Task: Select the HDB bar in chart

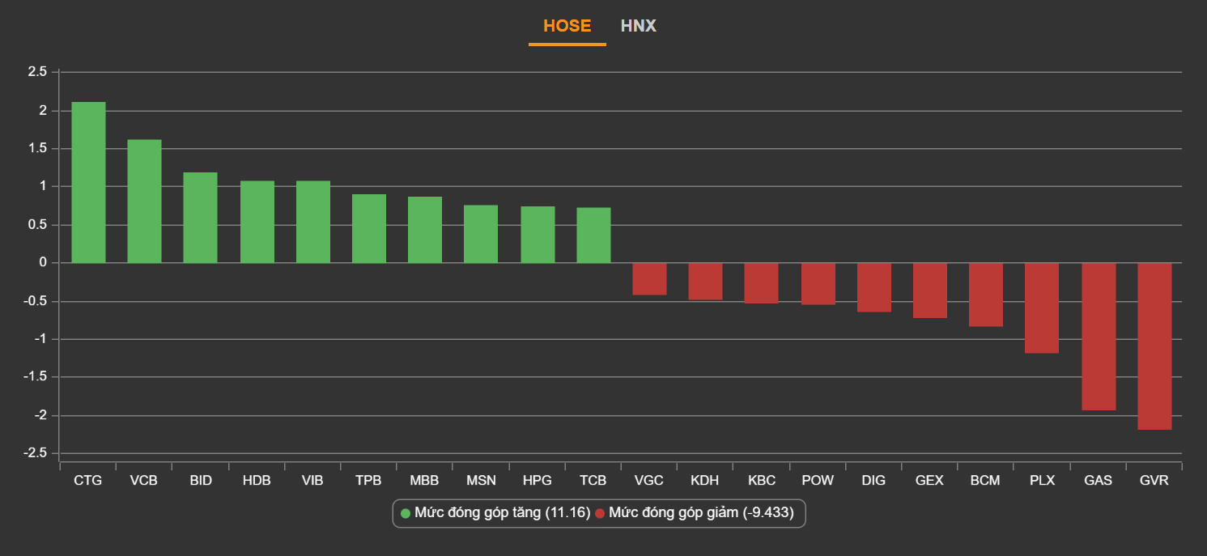Action: pyautogui.click(x=257, y=222)
